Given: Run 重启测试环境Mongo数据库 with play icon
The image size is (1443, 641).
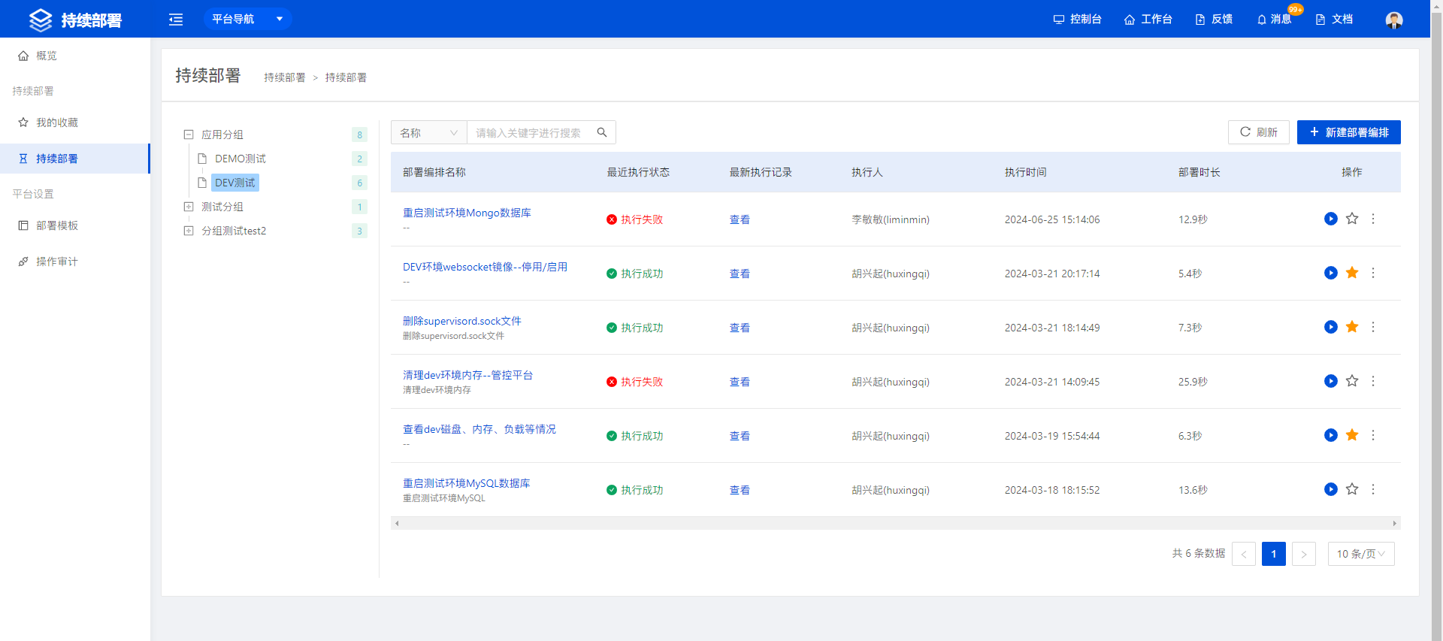Looking at the screenshot, I should [1331, 219].
